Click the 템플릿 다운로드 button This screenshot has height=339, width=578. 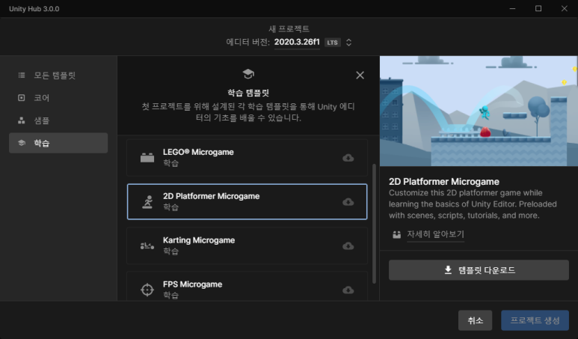click(x=479, y=270)
